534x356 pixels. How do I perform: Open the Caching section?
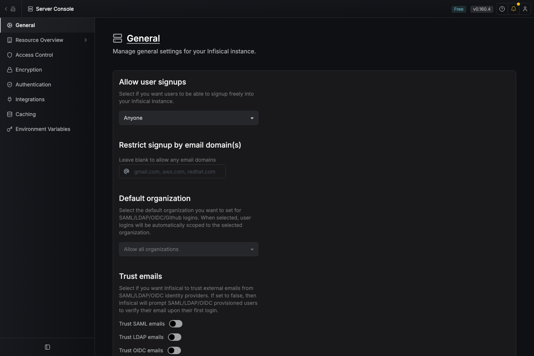click(47, 114)
